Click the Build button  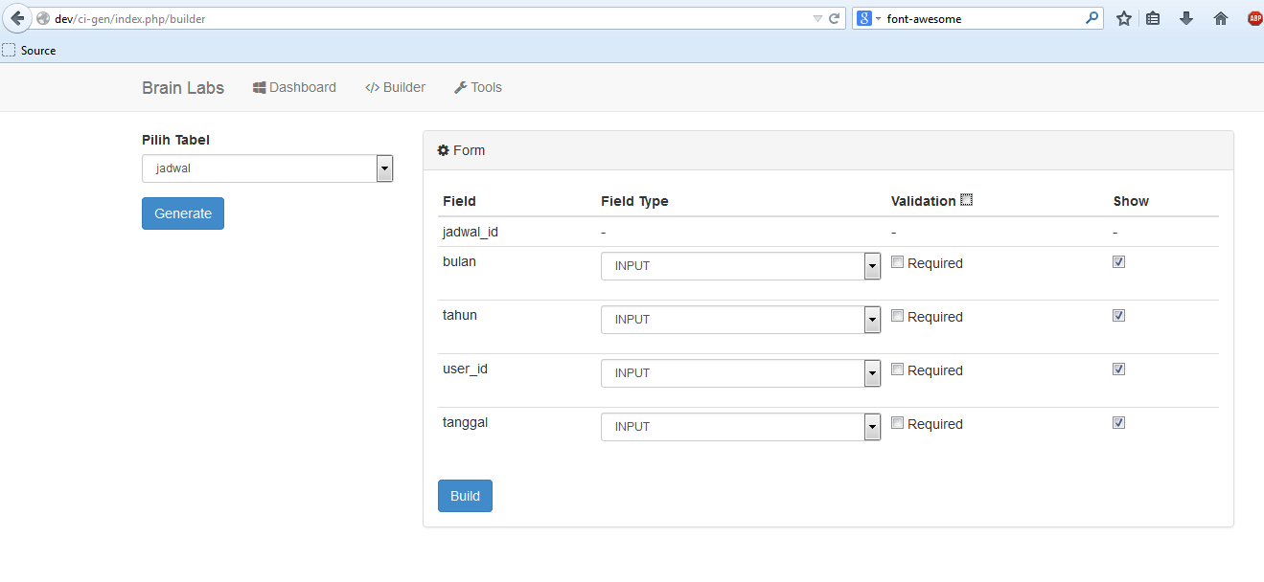pos(465,496)
